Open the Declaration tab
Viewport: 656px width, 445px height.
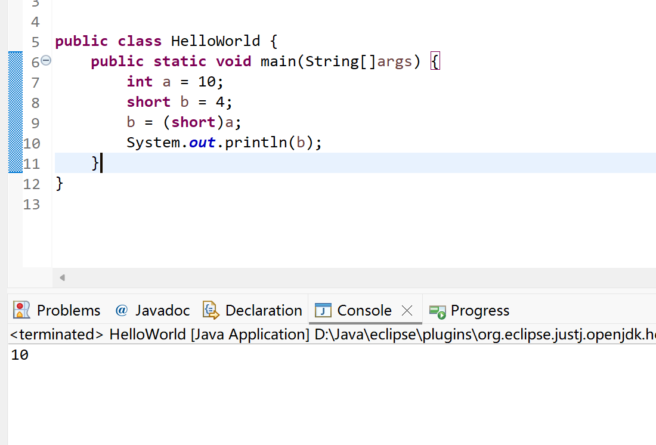(x=252, y=310)
